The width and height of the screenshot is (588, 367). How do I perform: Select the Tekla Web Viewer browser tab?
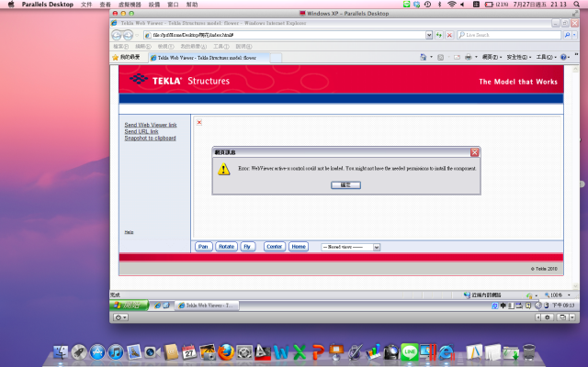[x=209, y=58]
